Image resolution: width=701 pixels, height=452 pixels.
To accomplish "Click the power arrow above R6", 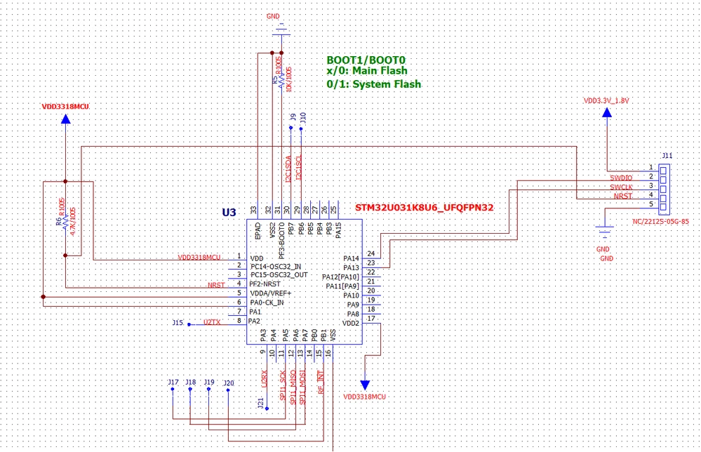I will (66, 119).
